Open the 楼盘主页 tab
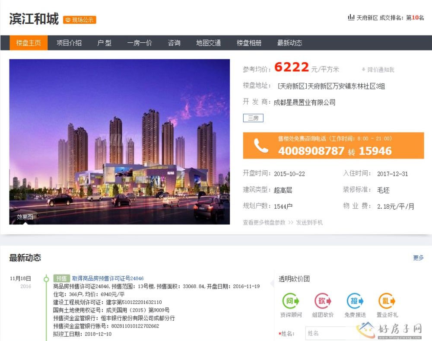The image size is (432, 341). [29, 43]
